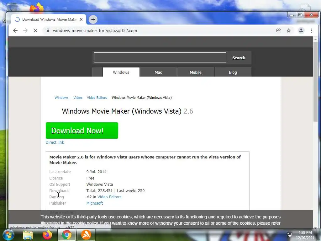Open Chrome three-dot menu
Screen dimensions: 321x241
(311, 30)
